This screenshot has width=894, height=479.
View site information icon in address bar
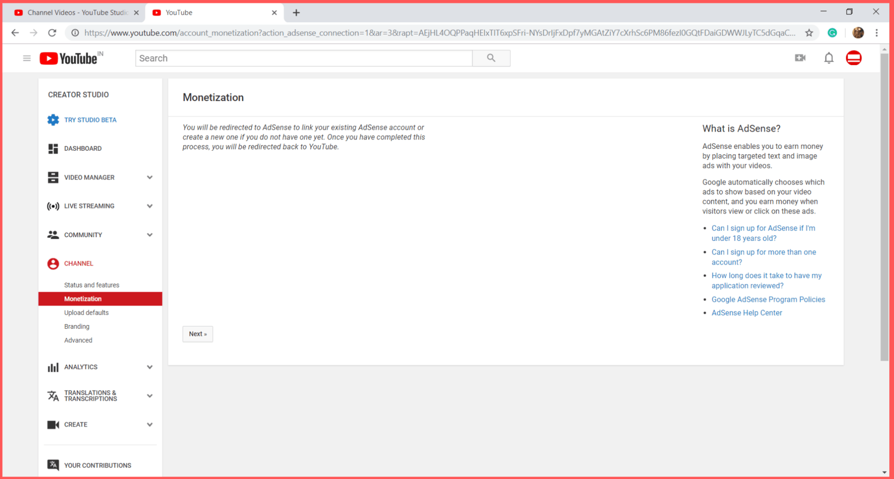pyautogui.click(x=75, y=33)
